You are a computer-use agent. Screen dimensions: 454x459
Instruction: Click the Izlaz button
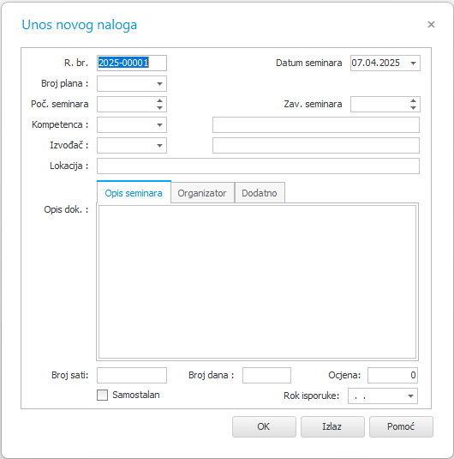[x=332, y=426]
